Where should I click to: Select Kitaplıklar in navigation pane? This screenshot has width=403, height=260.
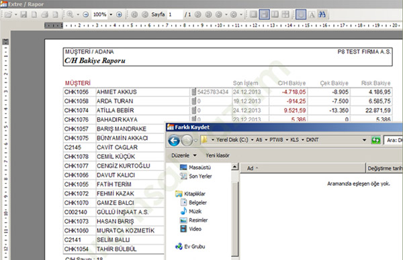190,194
